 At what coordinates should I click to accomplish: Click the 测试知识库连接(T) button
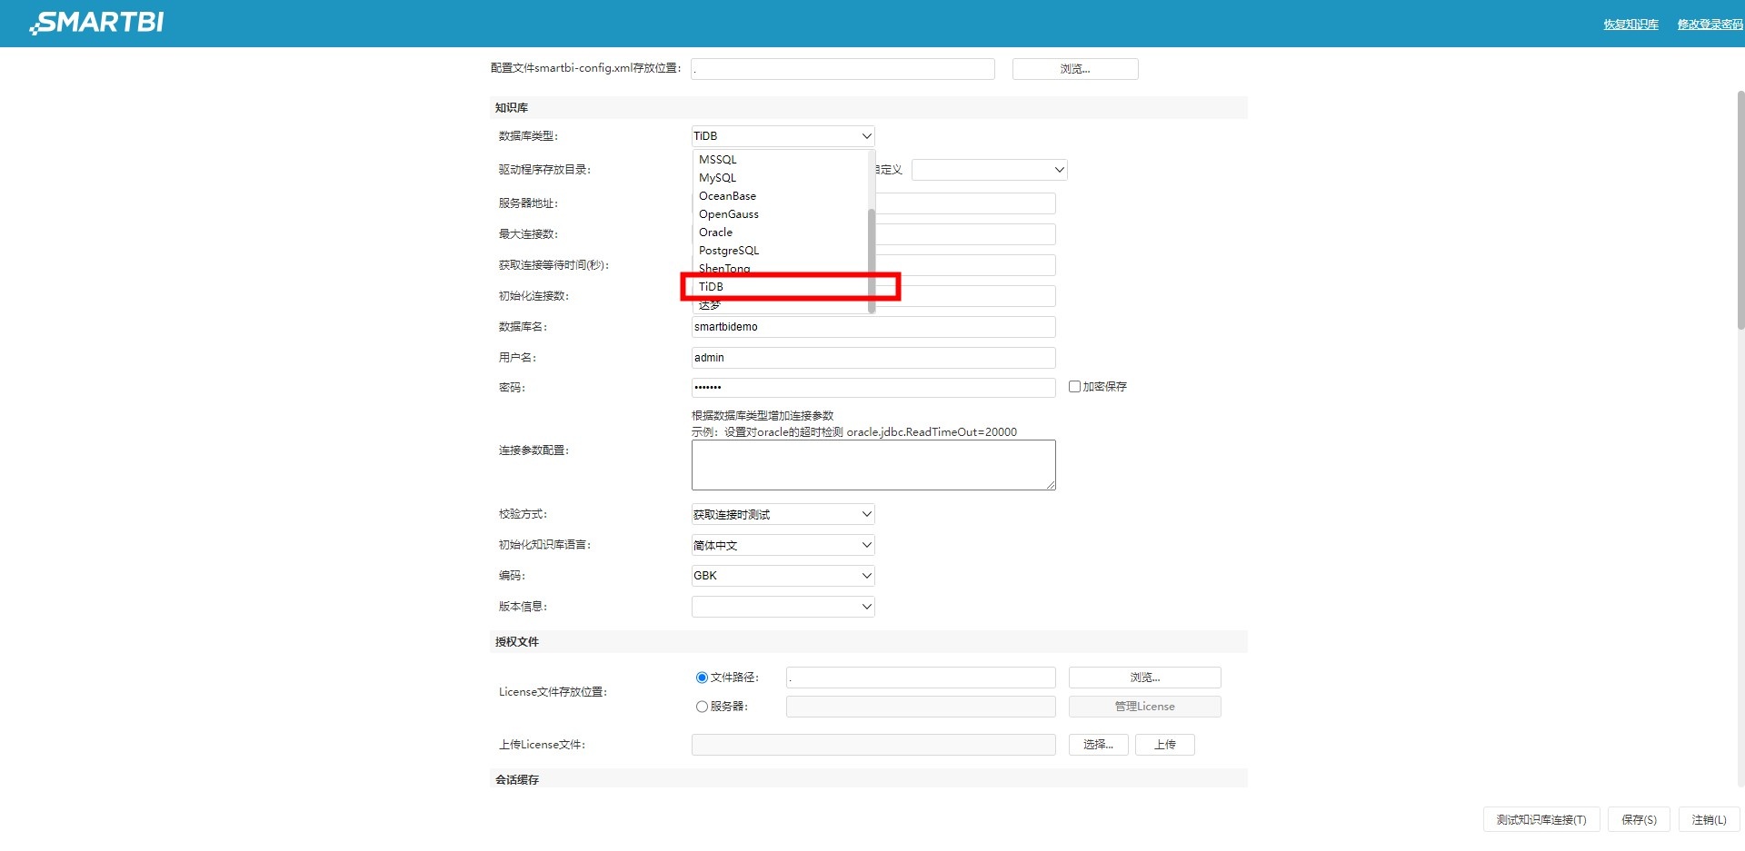(1541, 820)
